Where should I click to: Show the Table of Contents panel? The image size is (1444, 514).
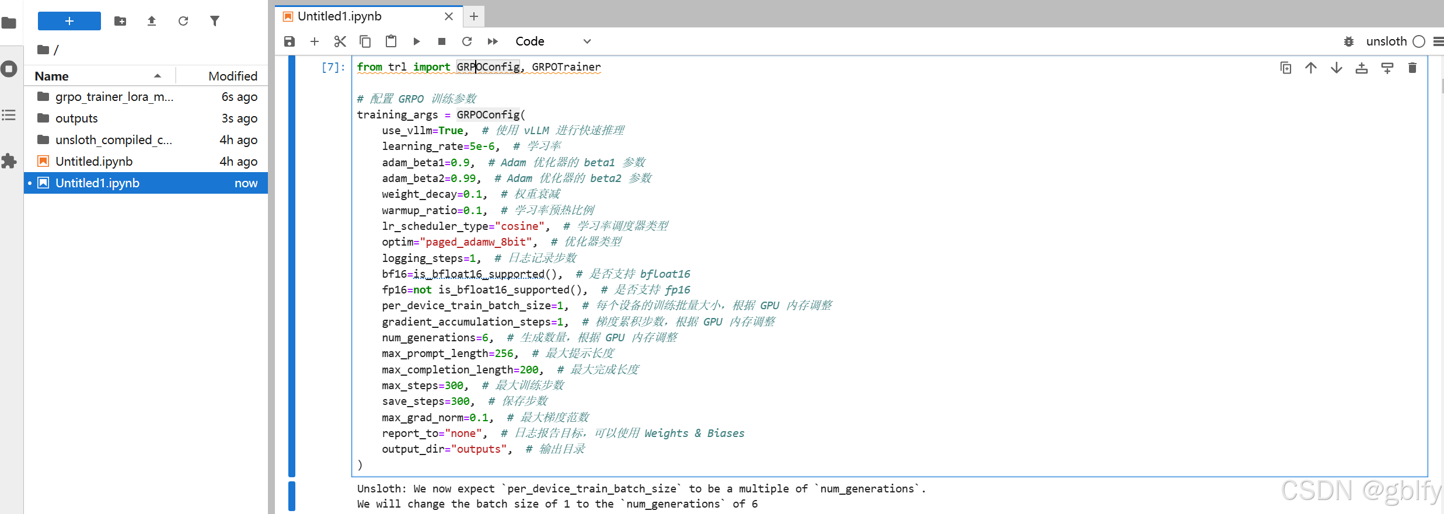pos(9,115)
